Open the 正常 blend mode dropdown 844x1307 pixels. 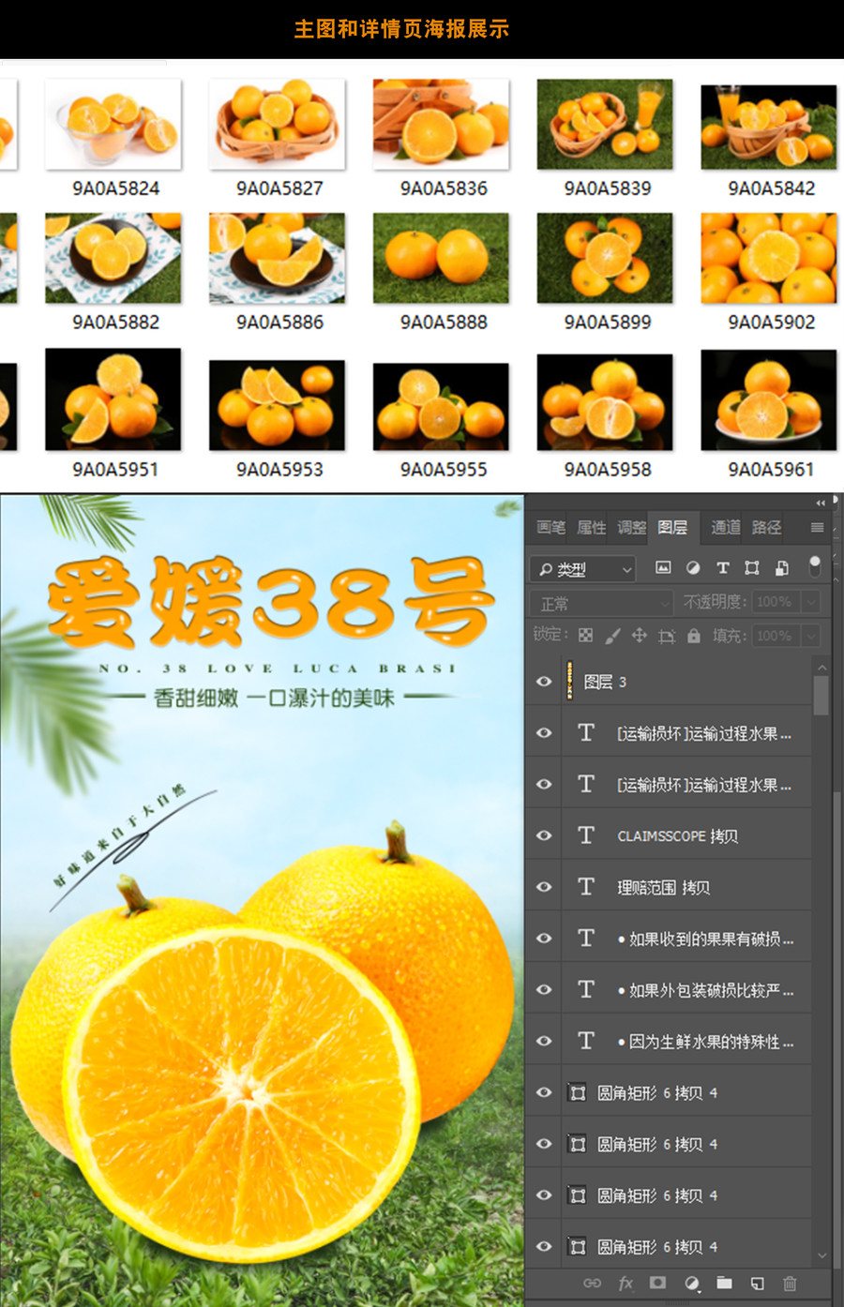click(602, 603)
